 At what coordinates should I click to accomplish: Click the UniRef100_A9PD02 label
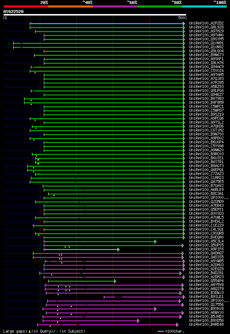pos(206,138)
